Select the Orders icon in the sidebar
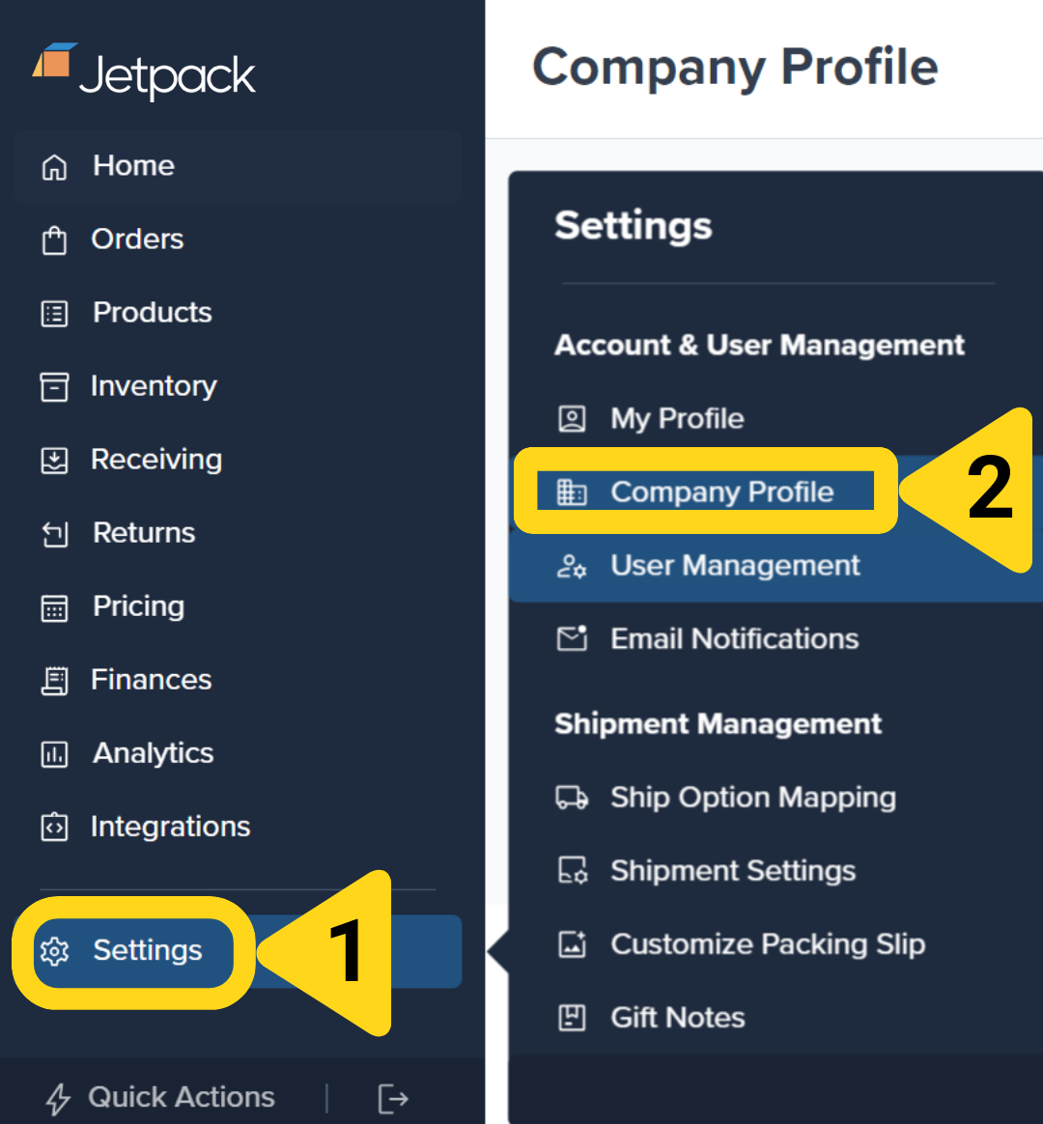Viewport: 1043px width, 1124px height. click(56, 239)
